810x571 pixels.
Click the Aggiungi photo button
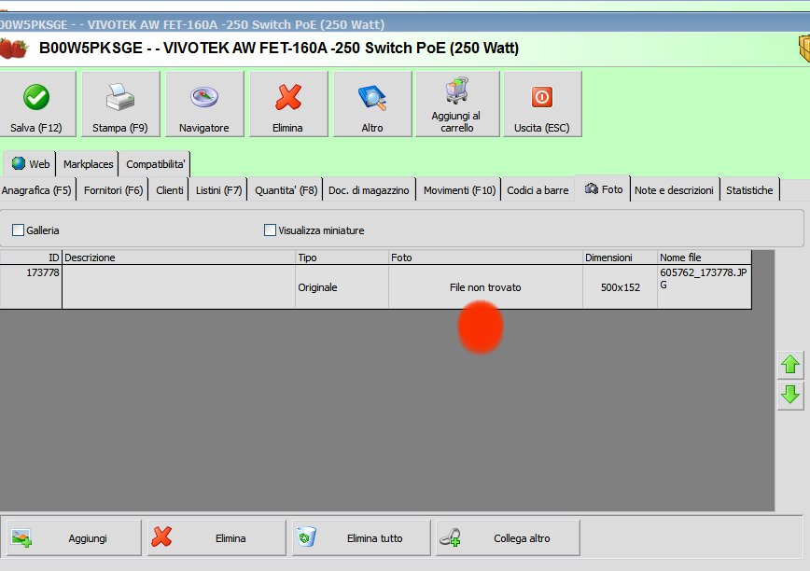pos(74,538)
